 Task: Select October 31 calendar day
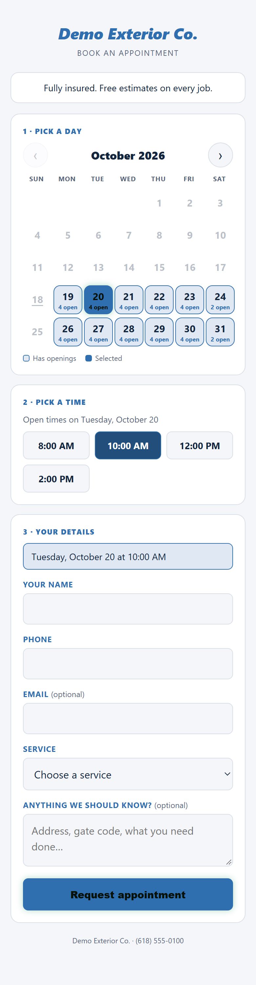(x=220, y=332)
